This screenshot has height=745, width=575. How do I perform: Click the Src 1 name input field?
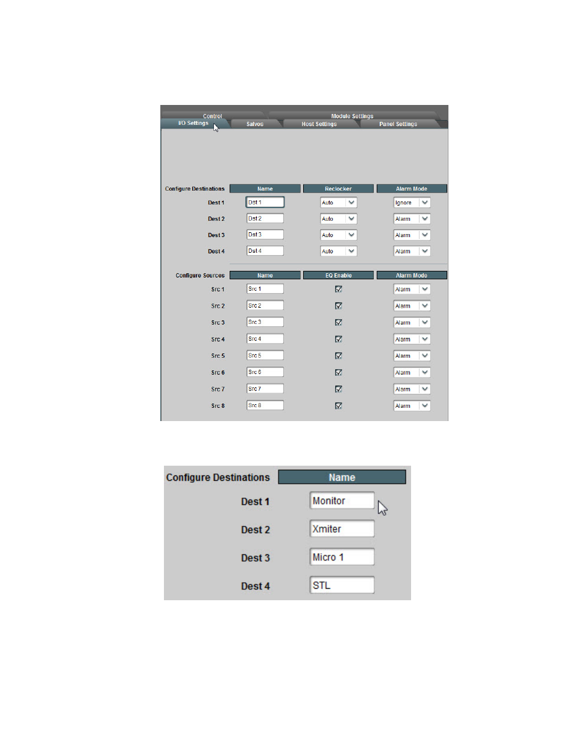click(265, 289)
